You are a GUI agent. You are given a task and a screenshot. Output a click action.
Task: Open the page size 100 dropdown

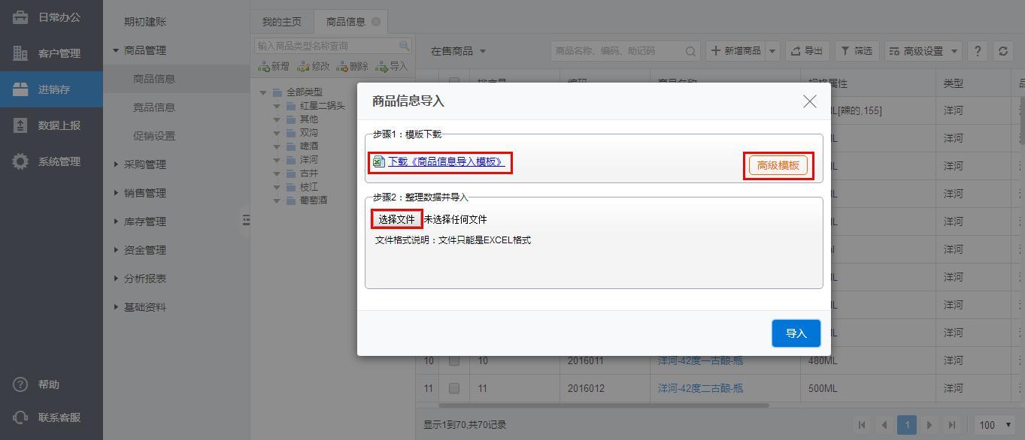coord(994,425)
